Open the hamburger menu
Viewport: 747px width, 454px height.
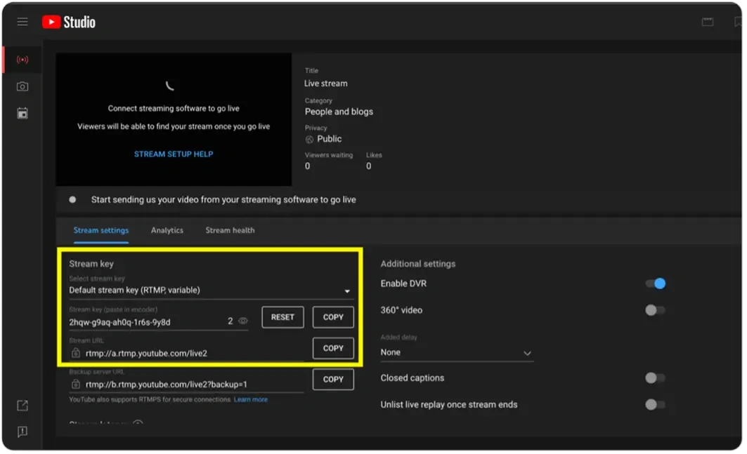point(22,22)
